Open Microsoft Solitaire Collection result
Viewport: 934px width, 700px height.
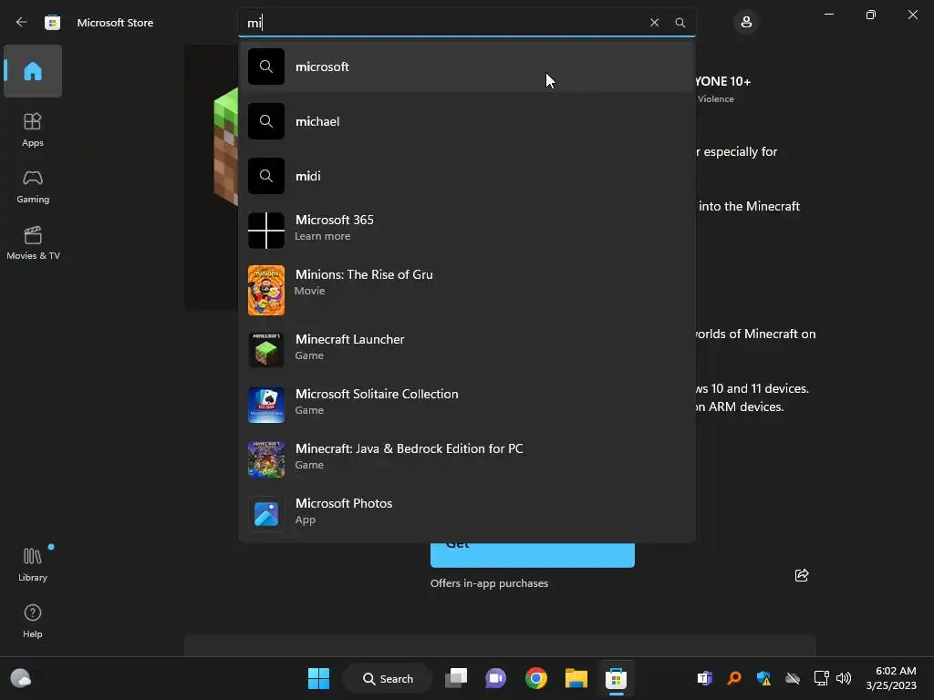(466, 402)
